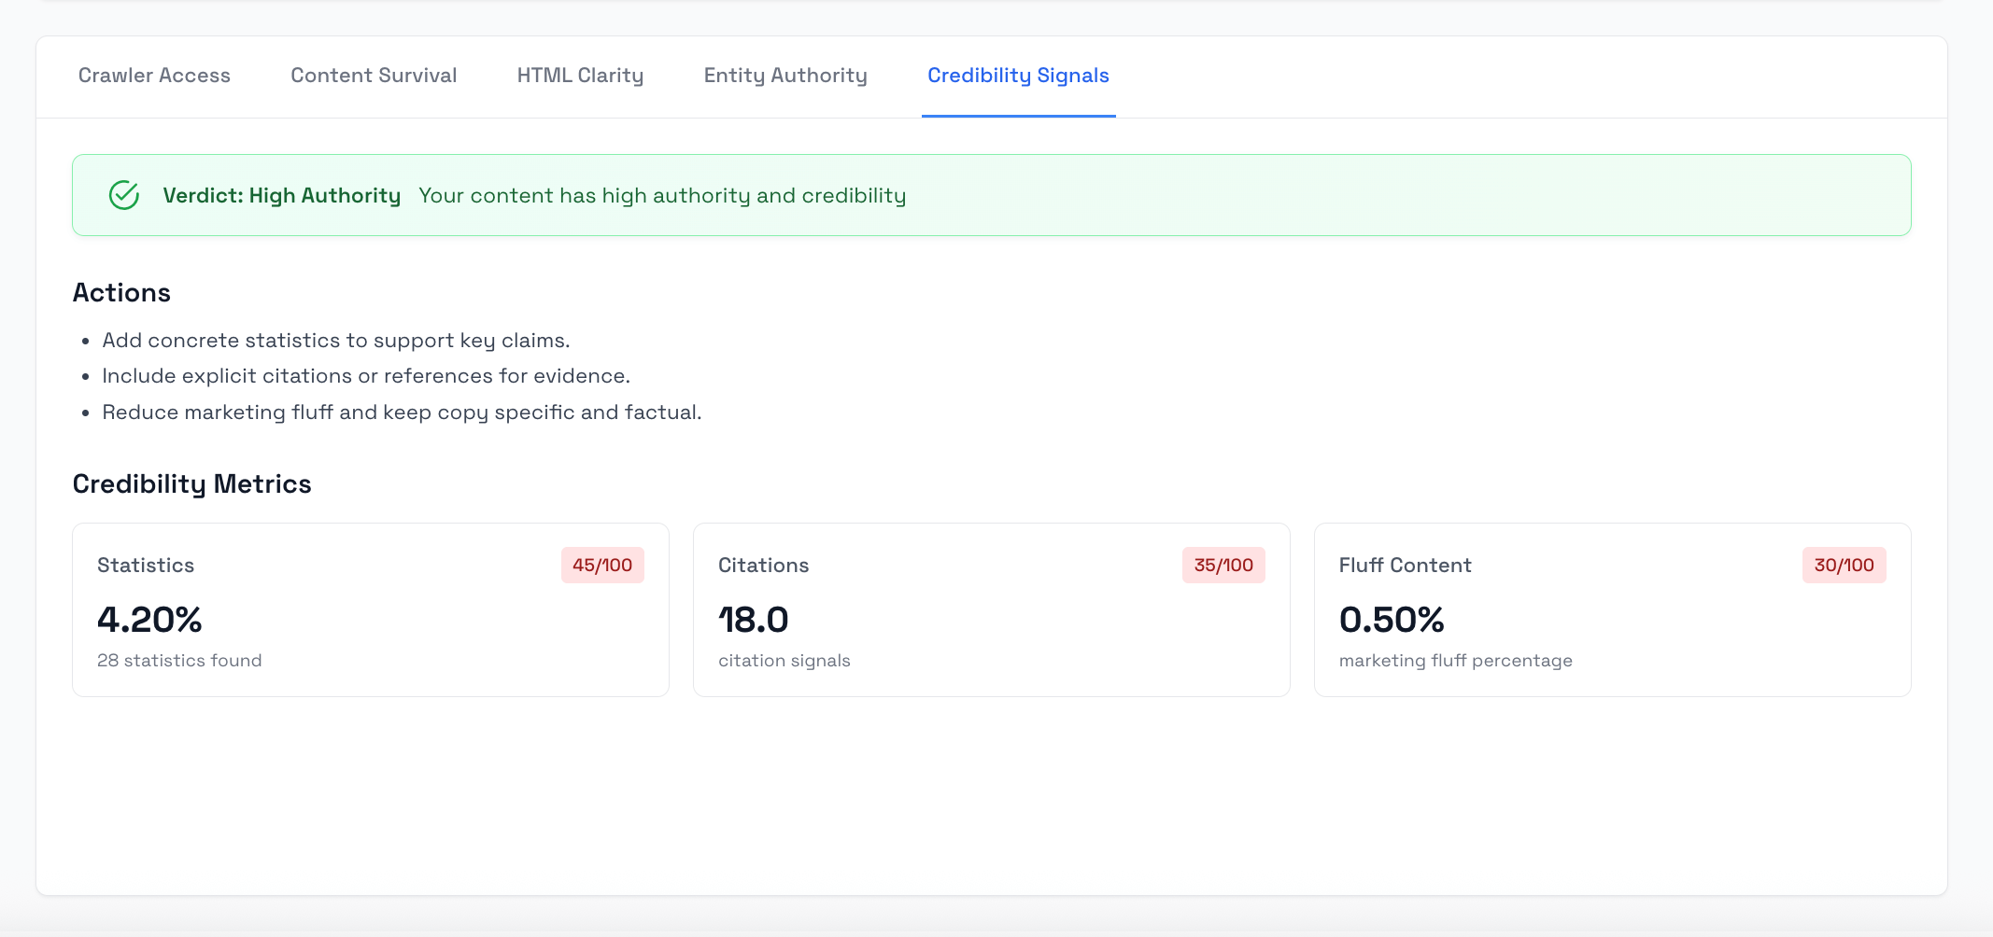This screenshot has height=937, width=1993.
Task: Select the 18.0 citations value
Action: [x=754, y=620]
